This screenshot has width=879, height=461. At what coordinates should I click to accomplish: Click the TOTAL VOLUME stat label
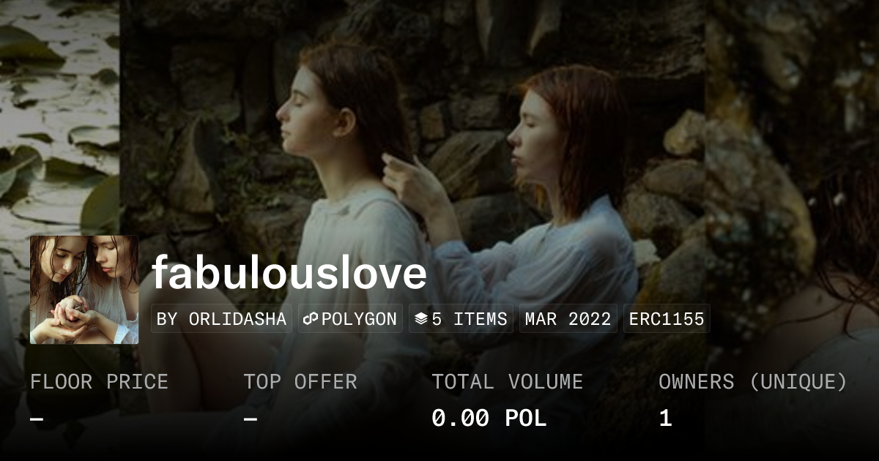pyautogui.click(x=507, y=382)
